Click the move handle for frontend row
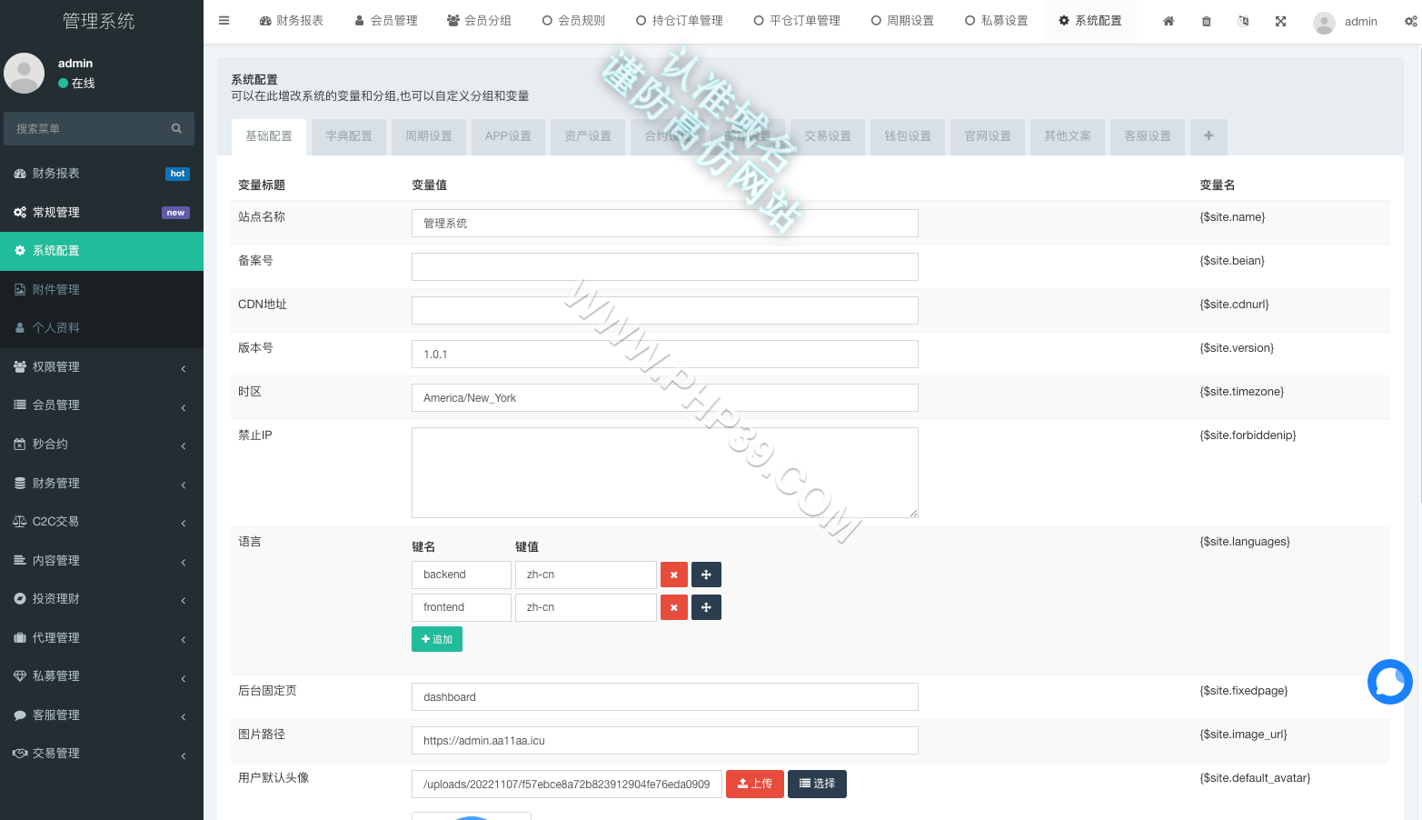The width and height of the screenshot is (1422, 820). pos(706,607)
